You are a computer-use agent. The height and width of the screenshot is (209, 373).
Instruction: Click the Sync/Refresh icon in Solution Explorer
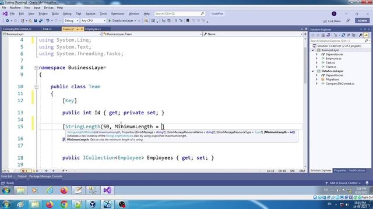[343, 35]
